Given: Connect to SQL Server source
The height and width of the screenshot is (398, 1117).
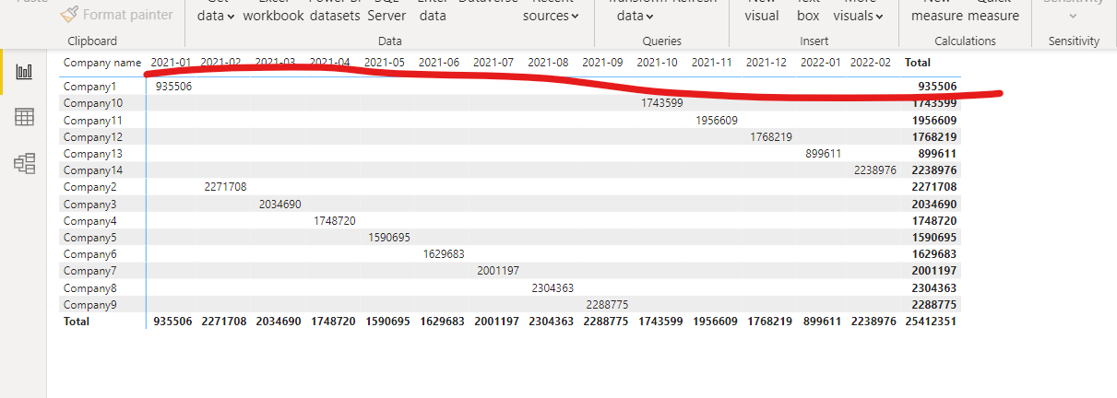Looking at the screenshot, I should click(386, 11).
